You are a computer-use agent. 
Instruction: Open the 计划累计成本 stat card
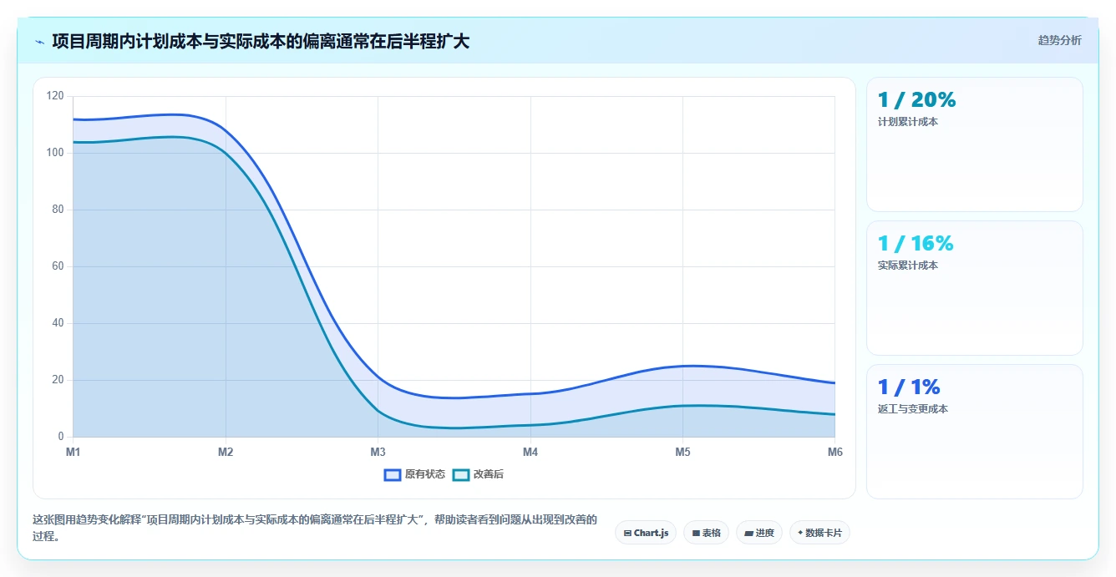pos(975,144)
